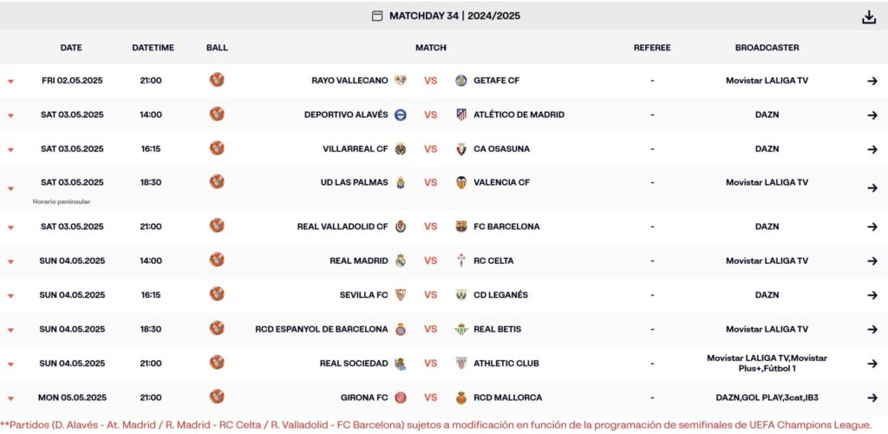888x434 pixels.
Task: Click the DATETIME column header
Action: tap(153, 48)
